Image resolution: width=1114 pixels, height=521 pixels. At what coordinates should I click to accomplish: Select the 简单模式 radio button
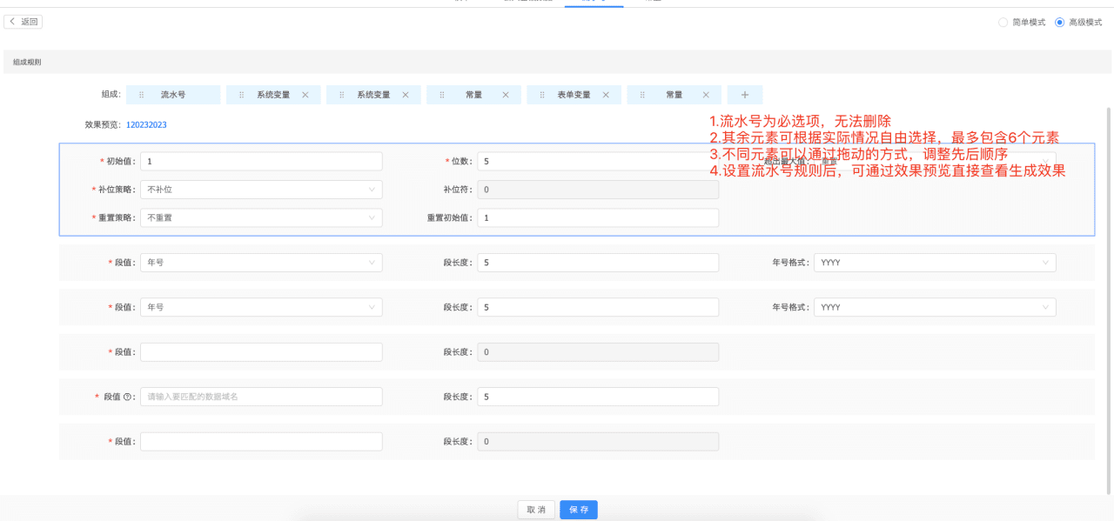(1003, 23)
